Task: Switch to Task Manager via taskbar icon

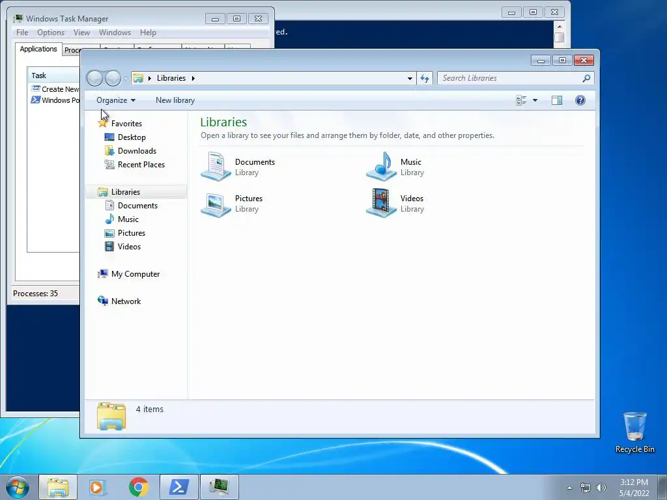Action: click(x=219, y=487)
